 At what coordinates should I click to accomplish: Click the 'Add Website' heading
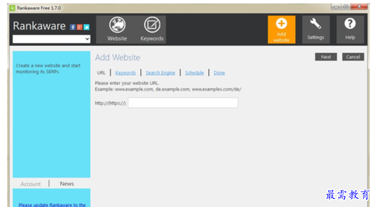click(118, 57)
